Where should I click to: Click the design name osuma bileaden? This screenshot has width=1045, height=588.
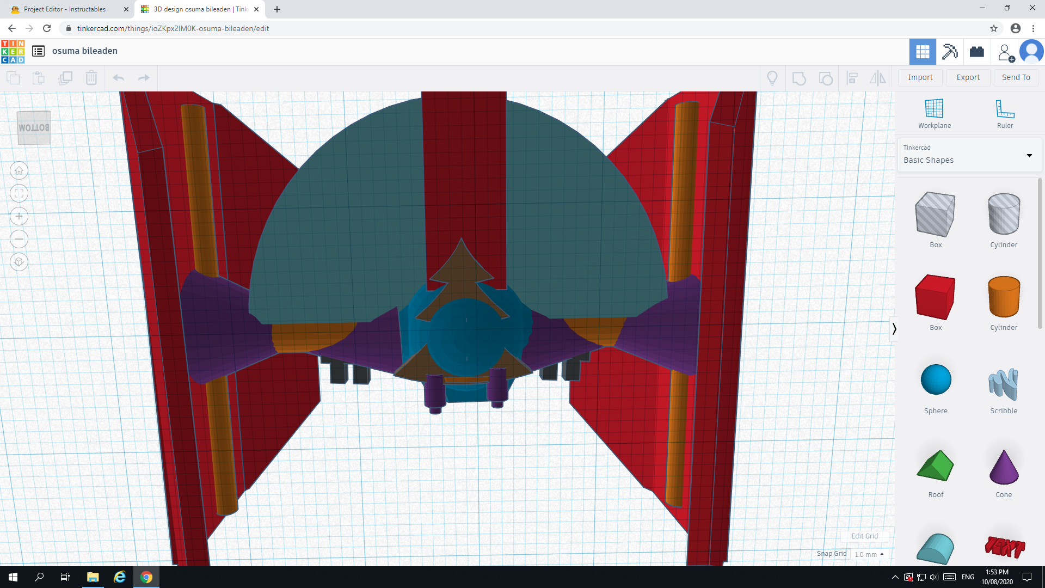[85, 51]
